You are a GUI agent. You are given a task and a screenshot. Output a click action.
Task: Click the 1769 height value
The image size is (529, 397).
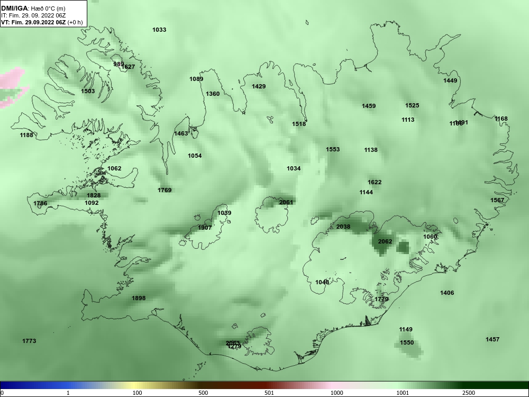point(165,190)
